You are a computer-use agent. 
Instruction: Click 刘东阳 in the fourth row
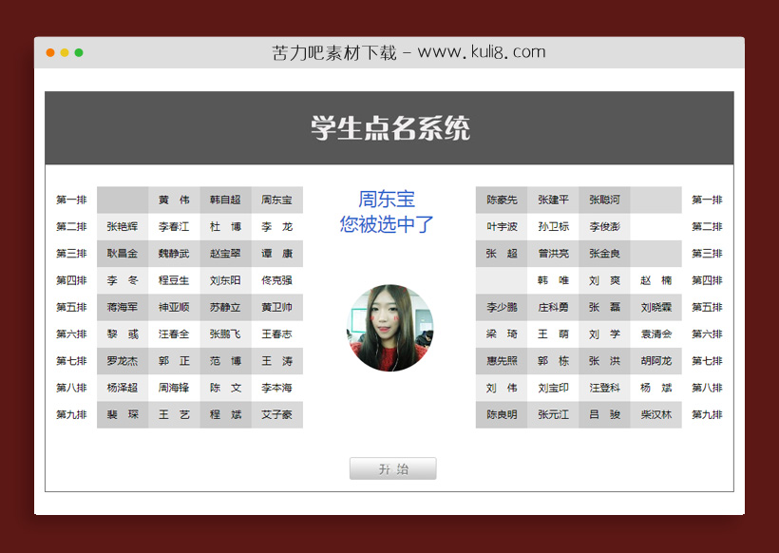pos(223,280)
